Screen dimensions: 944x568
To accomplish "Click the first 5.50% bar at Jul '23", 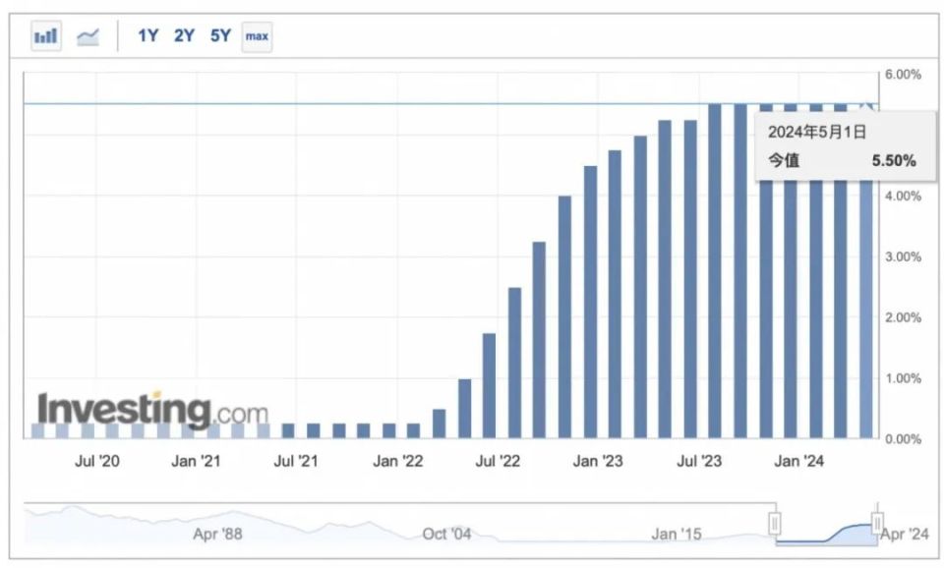I will click(715, 271).
